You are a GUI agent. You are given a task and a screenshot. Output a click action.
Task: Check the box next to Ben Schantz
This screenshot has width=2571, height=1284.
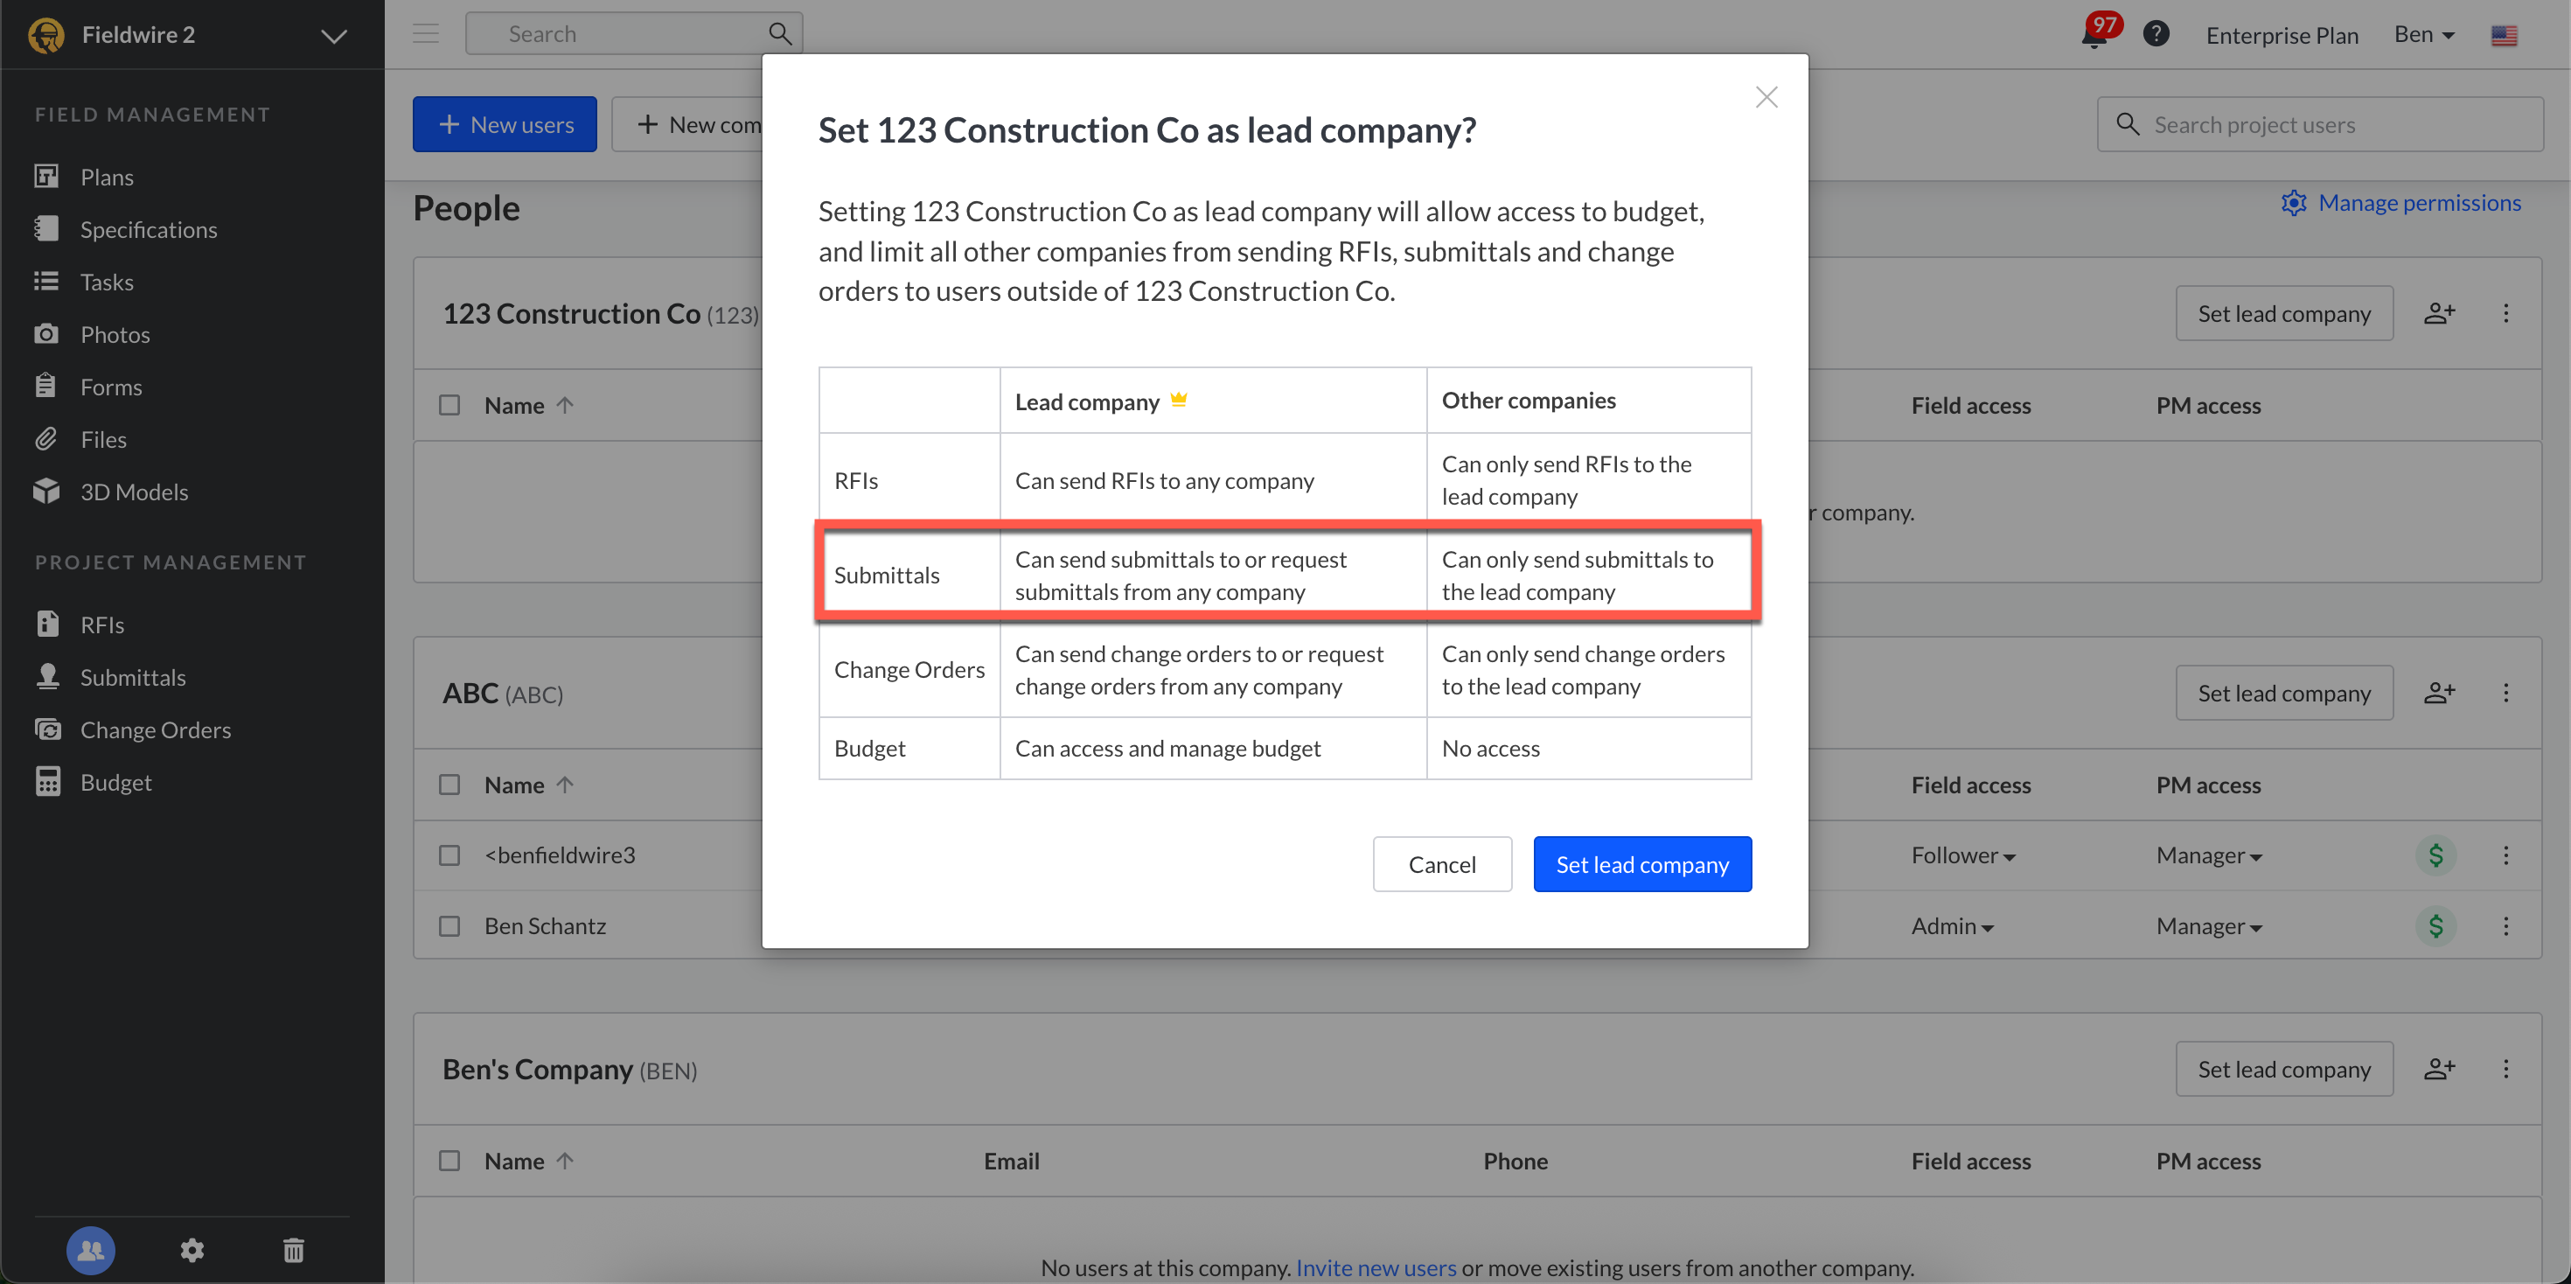tap(450, 925)
